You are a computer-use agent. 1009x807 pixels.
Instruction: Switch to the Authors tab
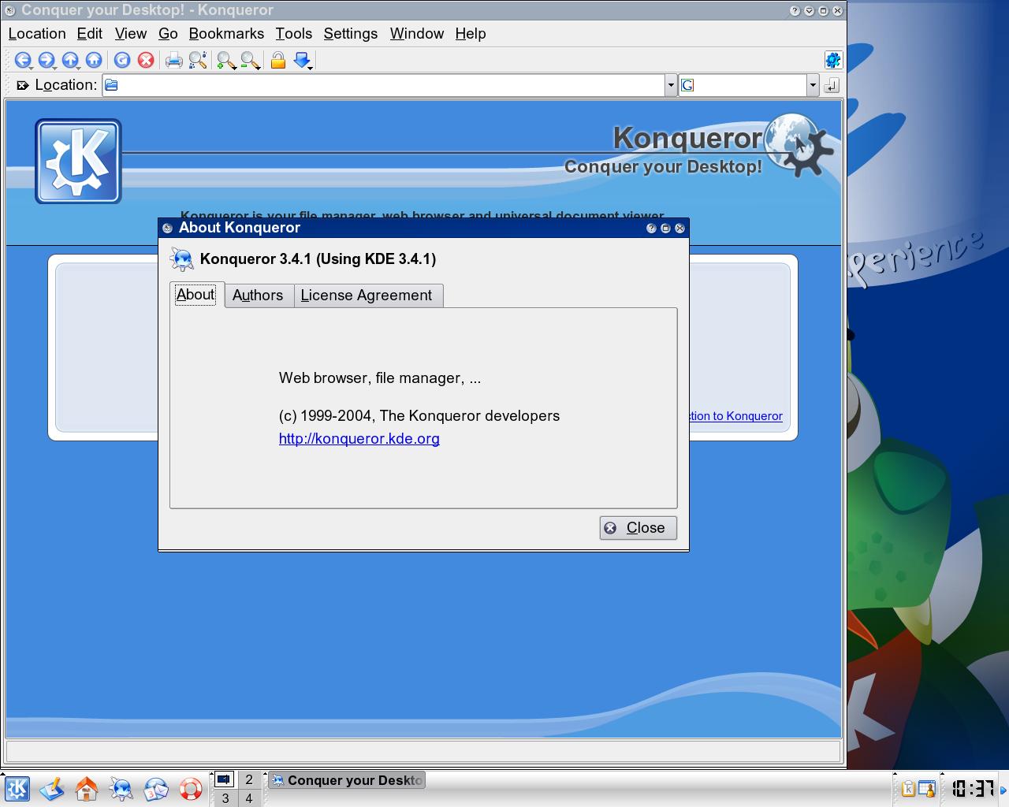258,296
